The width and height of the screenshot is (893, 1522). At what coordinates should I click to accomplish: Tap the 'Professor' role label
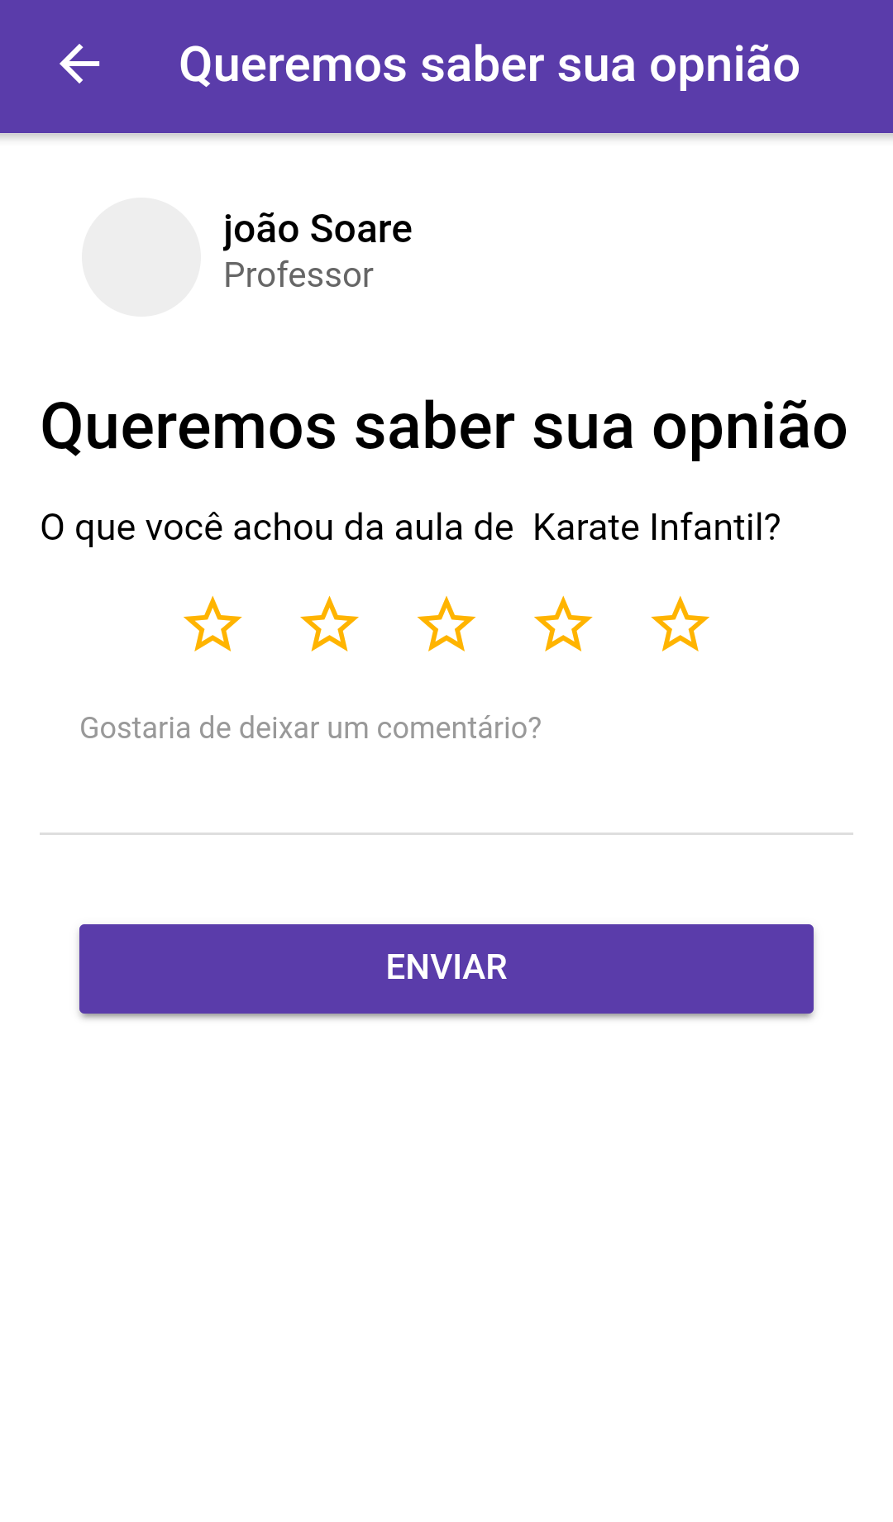pos(298,275)
